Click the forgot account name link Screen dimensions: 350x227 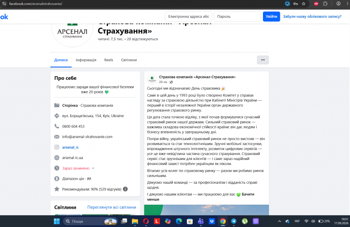tap(312, 16)
